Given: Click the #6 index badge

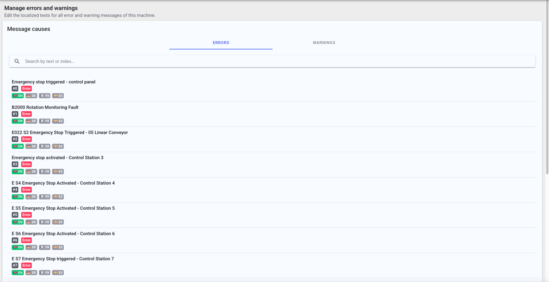Looking at the screenshot, I should [x=15, y=240].
